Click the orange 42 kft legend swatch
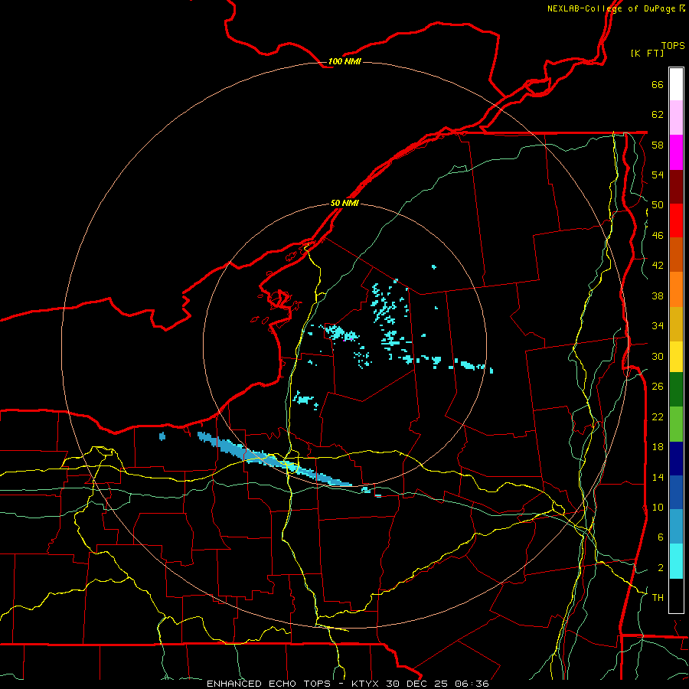 click(676, 289)
